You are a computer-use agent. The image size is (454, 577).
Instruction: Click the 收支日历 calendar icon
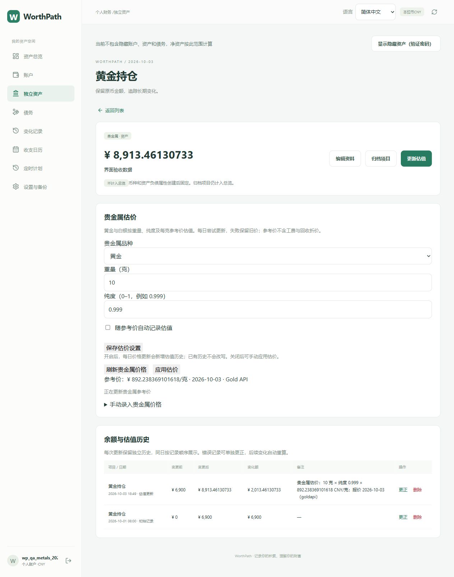tap(15, 150)
